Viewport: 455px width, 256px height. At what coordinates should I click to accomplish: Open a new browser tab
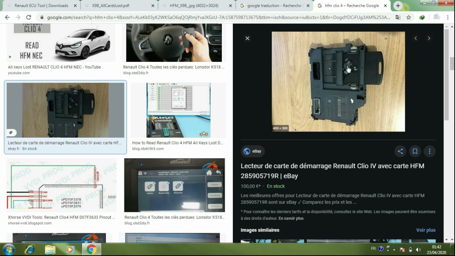pyautogui.click(x=398, y=6)
